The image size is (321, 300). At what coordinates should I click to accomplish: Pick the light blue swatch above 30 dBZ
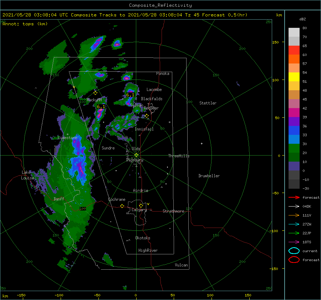[x=294, y=139]
